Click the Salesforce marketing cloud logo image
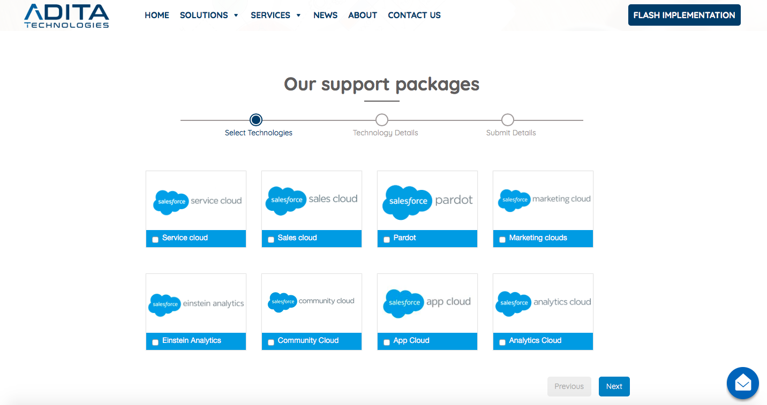Viewport: 767px width, 405px height. pyautogui.click(x=544, y=200)
